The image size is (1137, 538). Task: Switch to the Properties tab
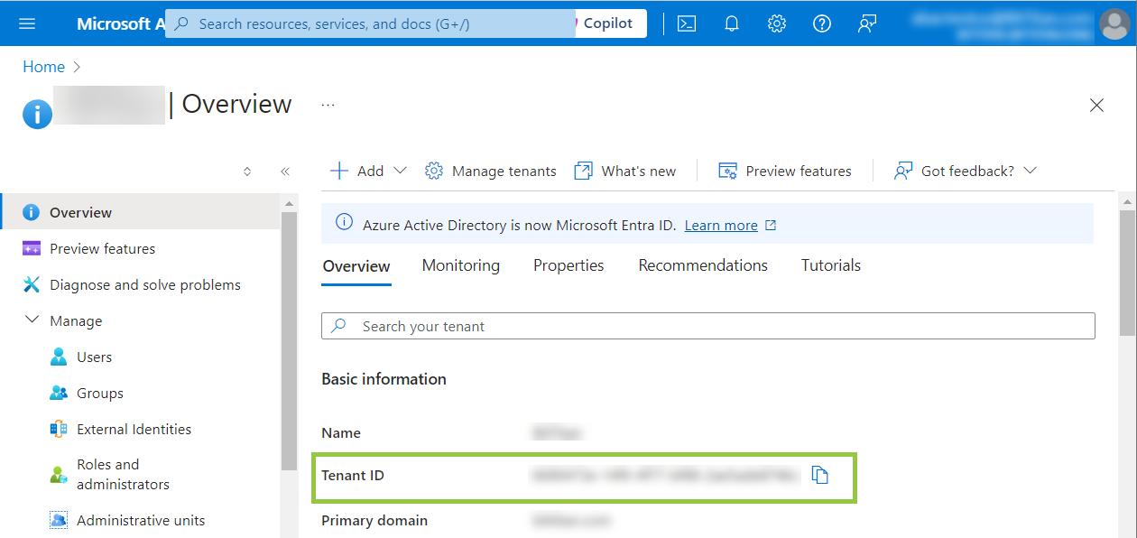(x=568, y=265)
